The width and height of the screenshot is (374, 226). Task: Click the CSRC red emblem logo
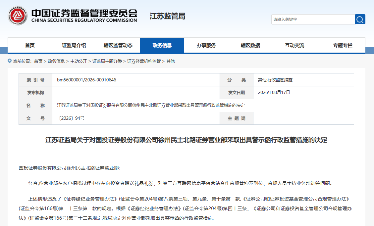18,16
